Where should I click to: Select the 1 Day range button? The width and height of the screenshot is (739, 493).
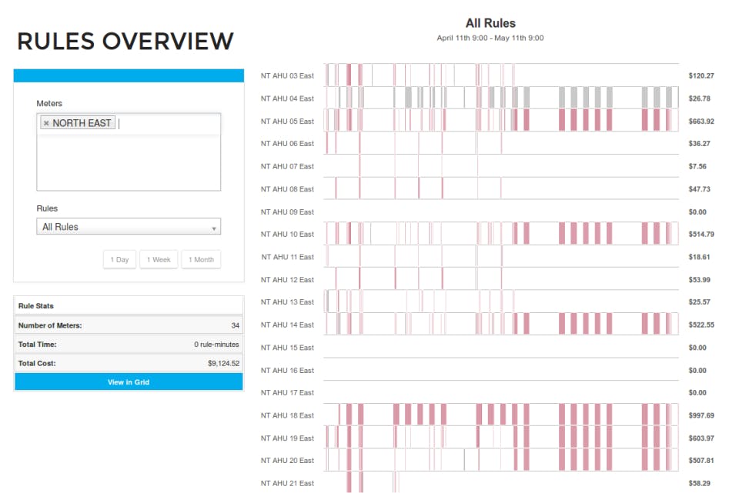[x=120, y=259]
